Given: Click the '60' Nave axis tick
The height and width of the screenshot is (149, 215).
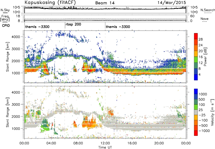Looking at the screenshot, I should 192,16.
